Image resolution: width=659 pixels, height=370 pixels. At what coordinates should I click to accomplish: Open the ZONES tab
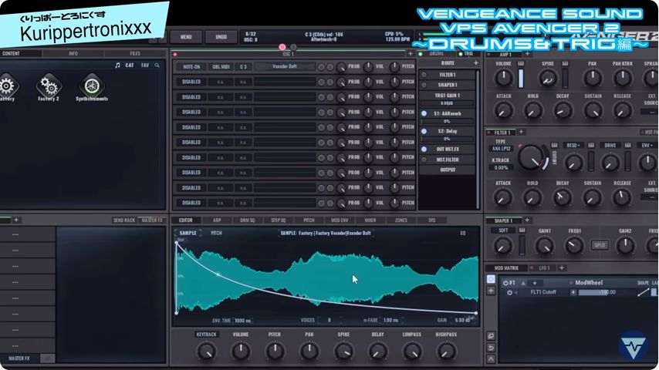point(401,220)
